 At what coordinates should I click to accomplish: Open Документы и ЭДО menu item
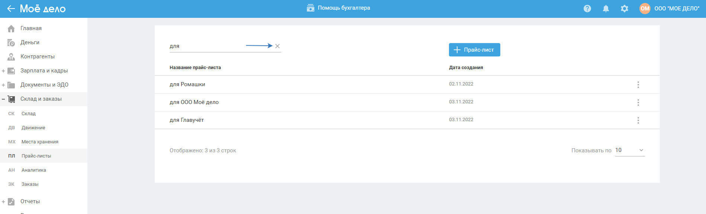click(44, 85)
